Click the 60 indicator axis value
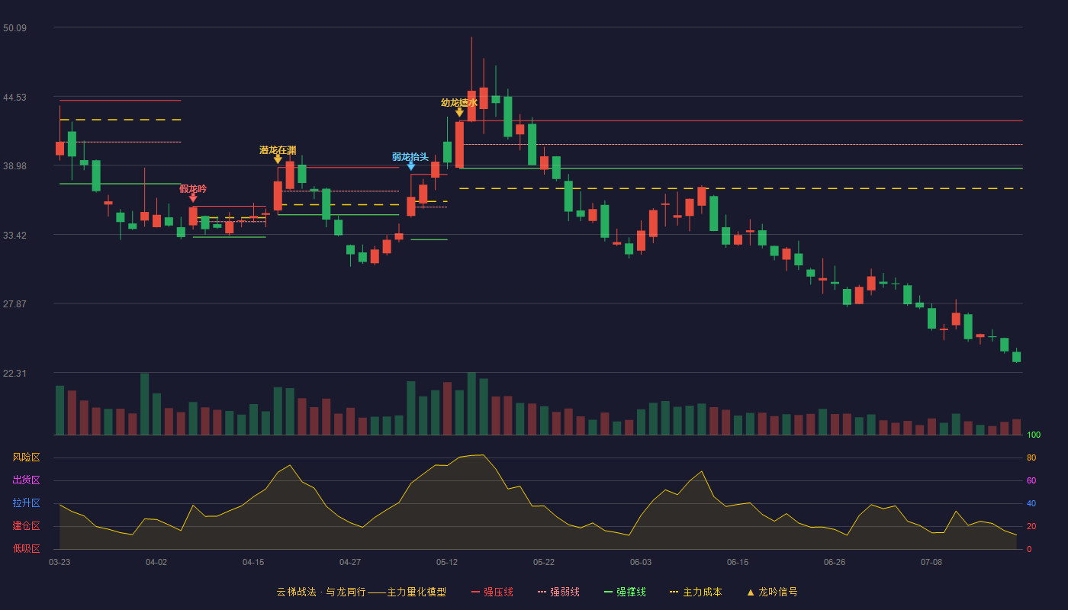 [x=1031, y=480]
